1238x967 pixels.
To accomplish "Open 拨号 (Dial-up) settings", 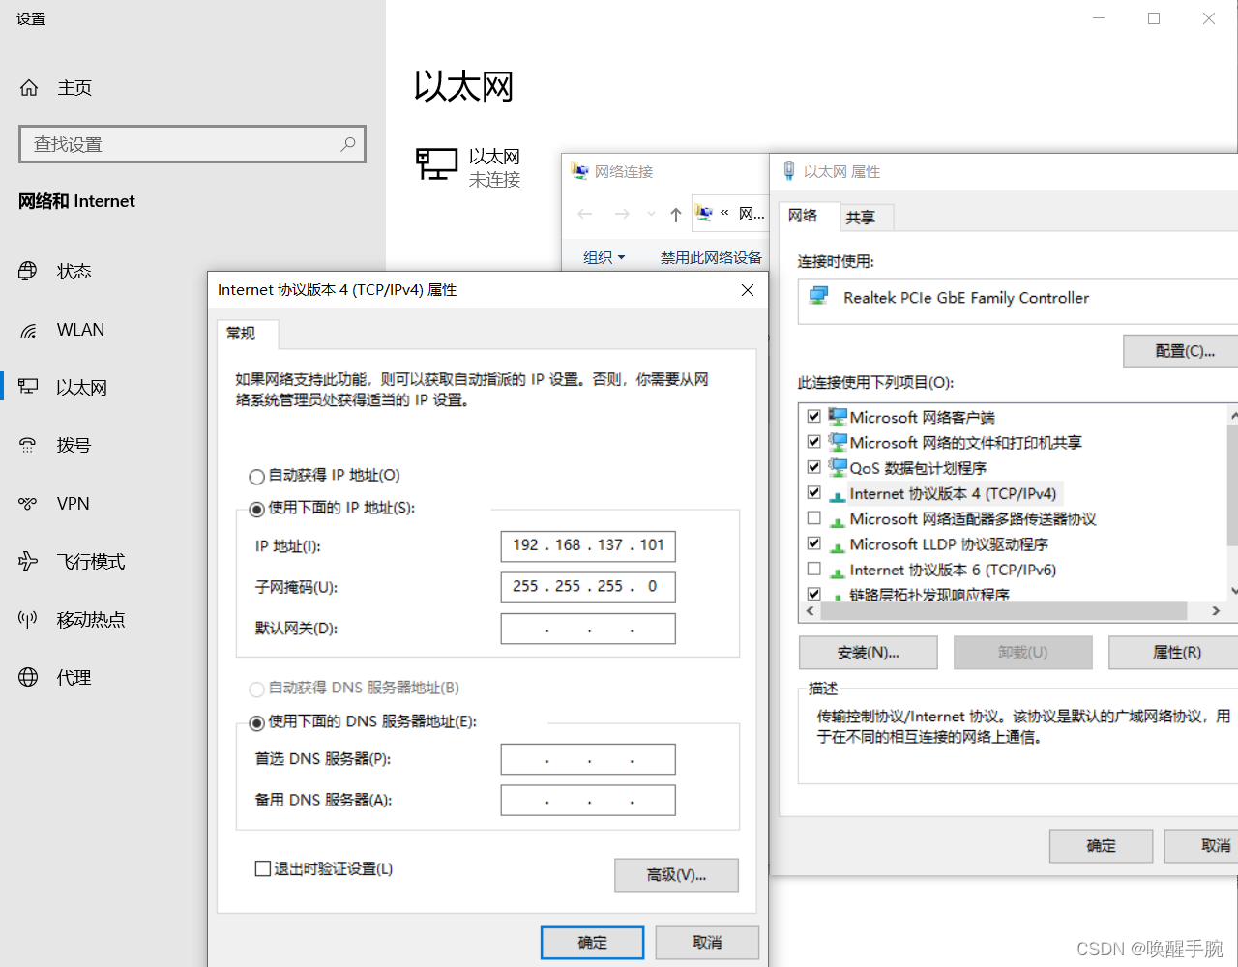I will pyautogui.click(x=74, y=445).
